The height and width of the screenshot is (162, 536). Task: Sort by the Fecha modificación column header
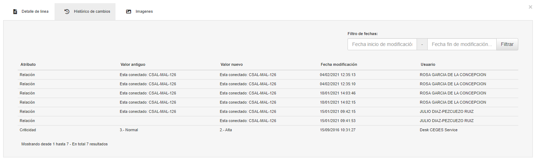(x=339, y=64)
